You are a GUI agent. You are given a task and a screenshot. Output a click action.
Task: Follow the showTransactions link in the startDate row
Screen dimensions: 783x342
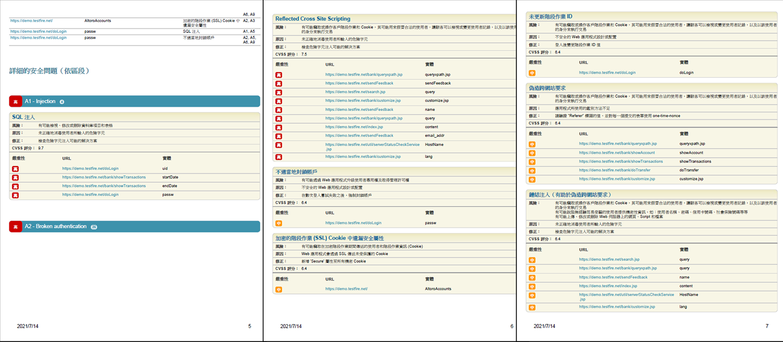pos(104,177)
